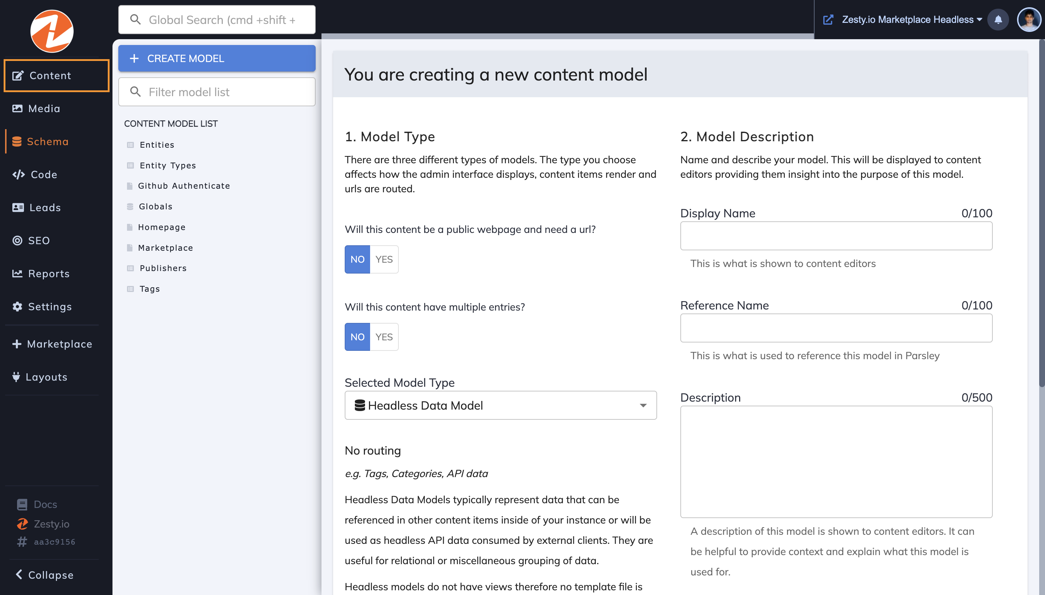This screenshot has width=1045, height=595.
Task: Focus the Global Search field
Action: (x=217, y=20)
